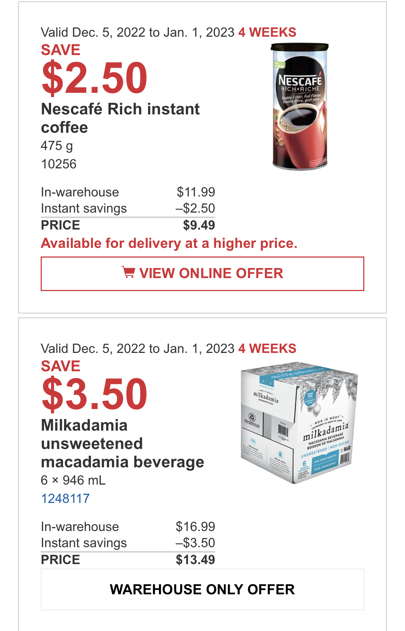Open item number 1248117 link
Image resolution: width=405 pixels, height=631 pixels.
65,499
